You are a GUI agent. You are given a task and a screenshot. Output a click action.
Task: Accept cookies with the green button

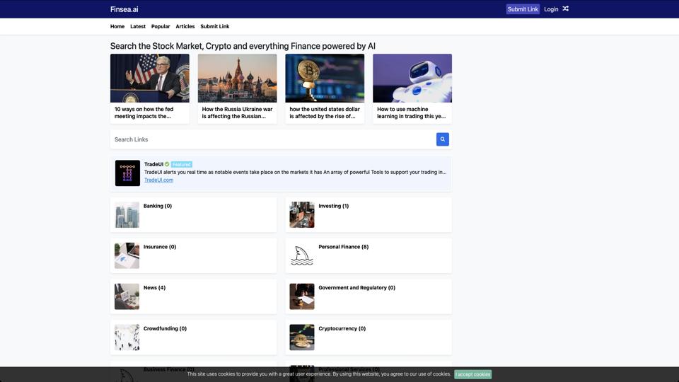[x=472, y=374]
